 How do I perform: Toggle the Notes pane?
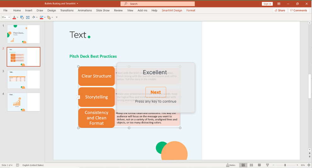pyautogui.click(x=231, y=165)
